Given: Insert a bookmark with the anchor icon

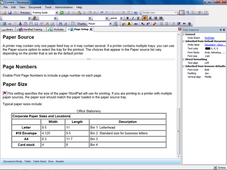Looking at the screenshot, I should click(x=20, y=24).
